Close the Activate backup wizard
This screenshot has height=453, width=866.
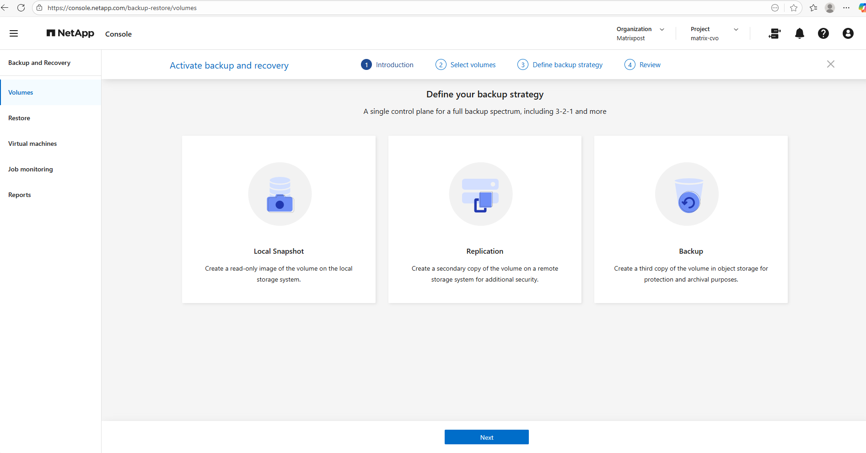[x=830, y=64]
